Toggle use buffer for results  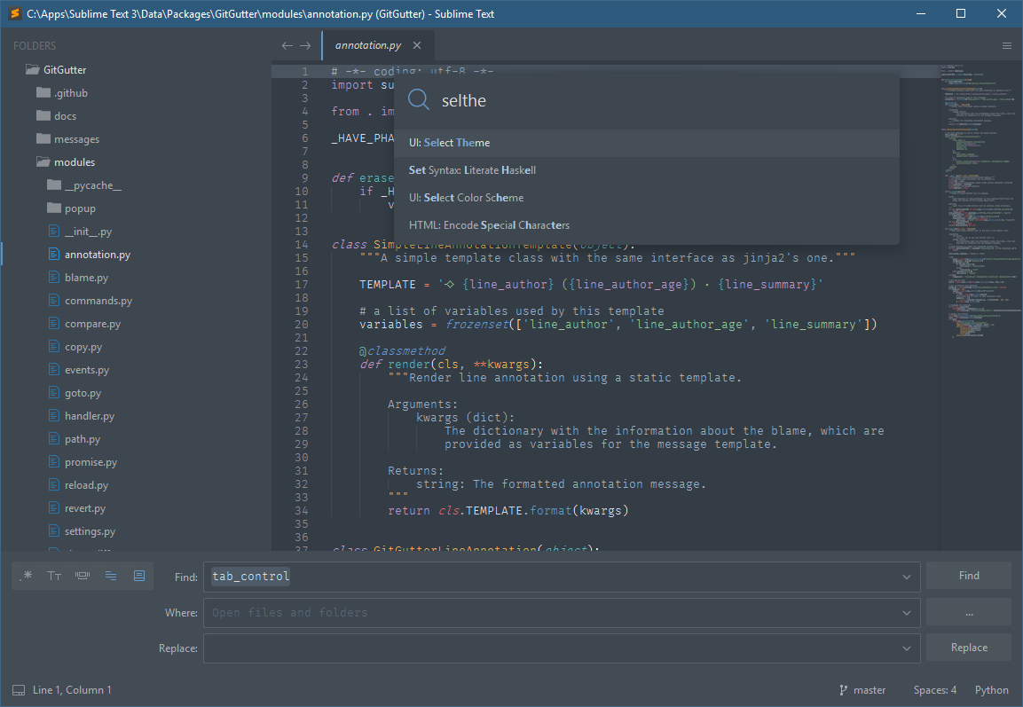[x=139, y=575]
